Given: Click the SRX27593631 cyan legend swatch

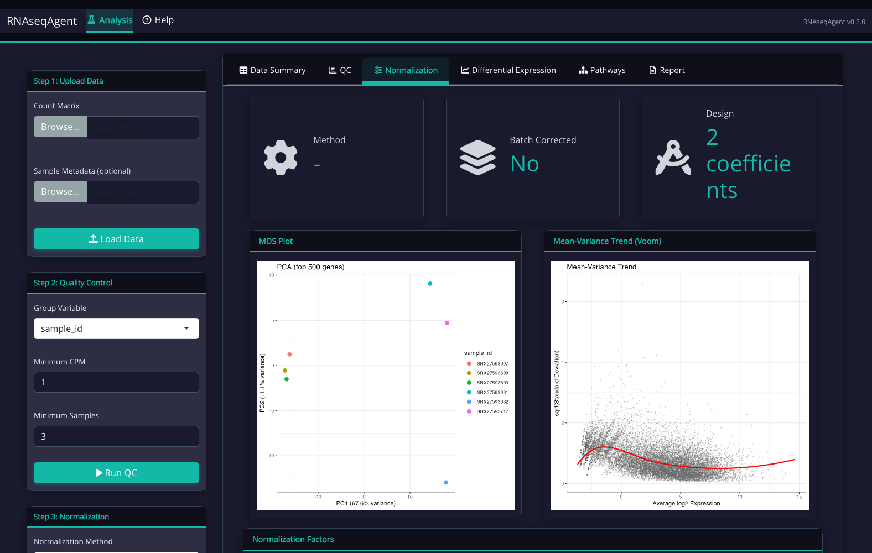Looking at the screenshot, I should point(469,392).
